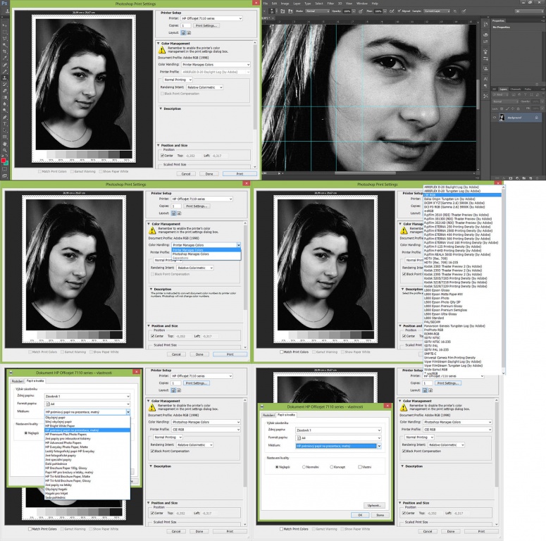This screenshot has height=541, width=546.
Task: Expand Description section in top-left Print dialog
Action: pos(161,108)
